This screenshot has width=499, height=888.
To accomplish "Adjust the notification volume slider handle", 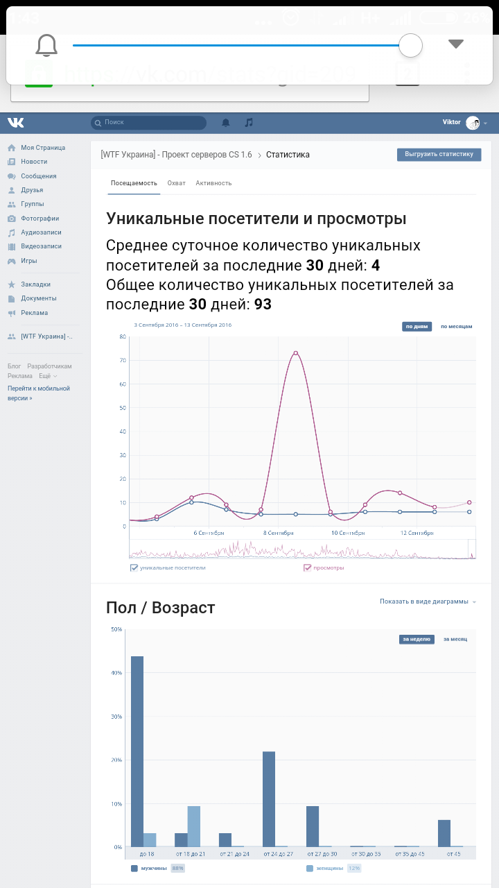I will [x=411, y=46].
